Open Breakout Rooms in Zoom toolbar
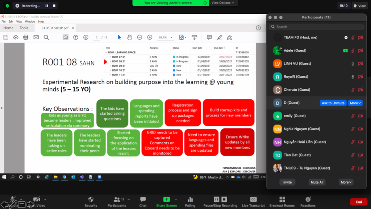The height and width of the screenshot is (209, 371). [282, 200]
